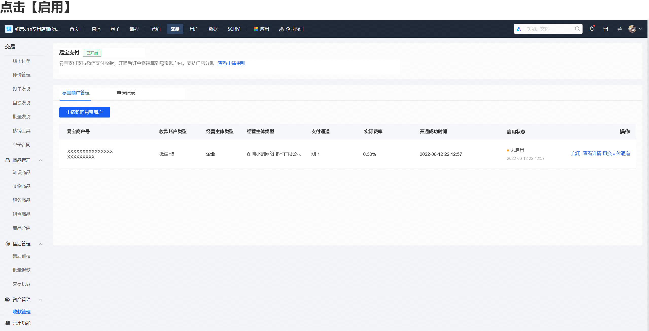Screen dimensions: 649x331
Task: Click the shop name 销售crm专用店铺
Action: click(37, 29)
